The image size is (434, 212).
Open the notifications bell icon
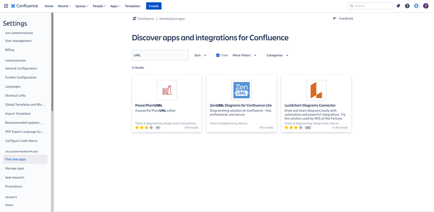(398, 6)
